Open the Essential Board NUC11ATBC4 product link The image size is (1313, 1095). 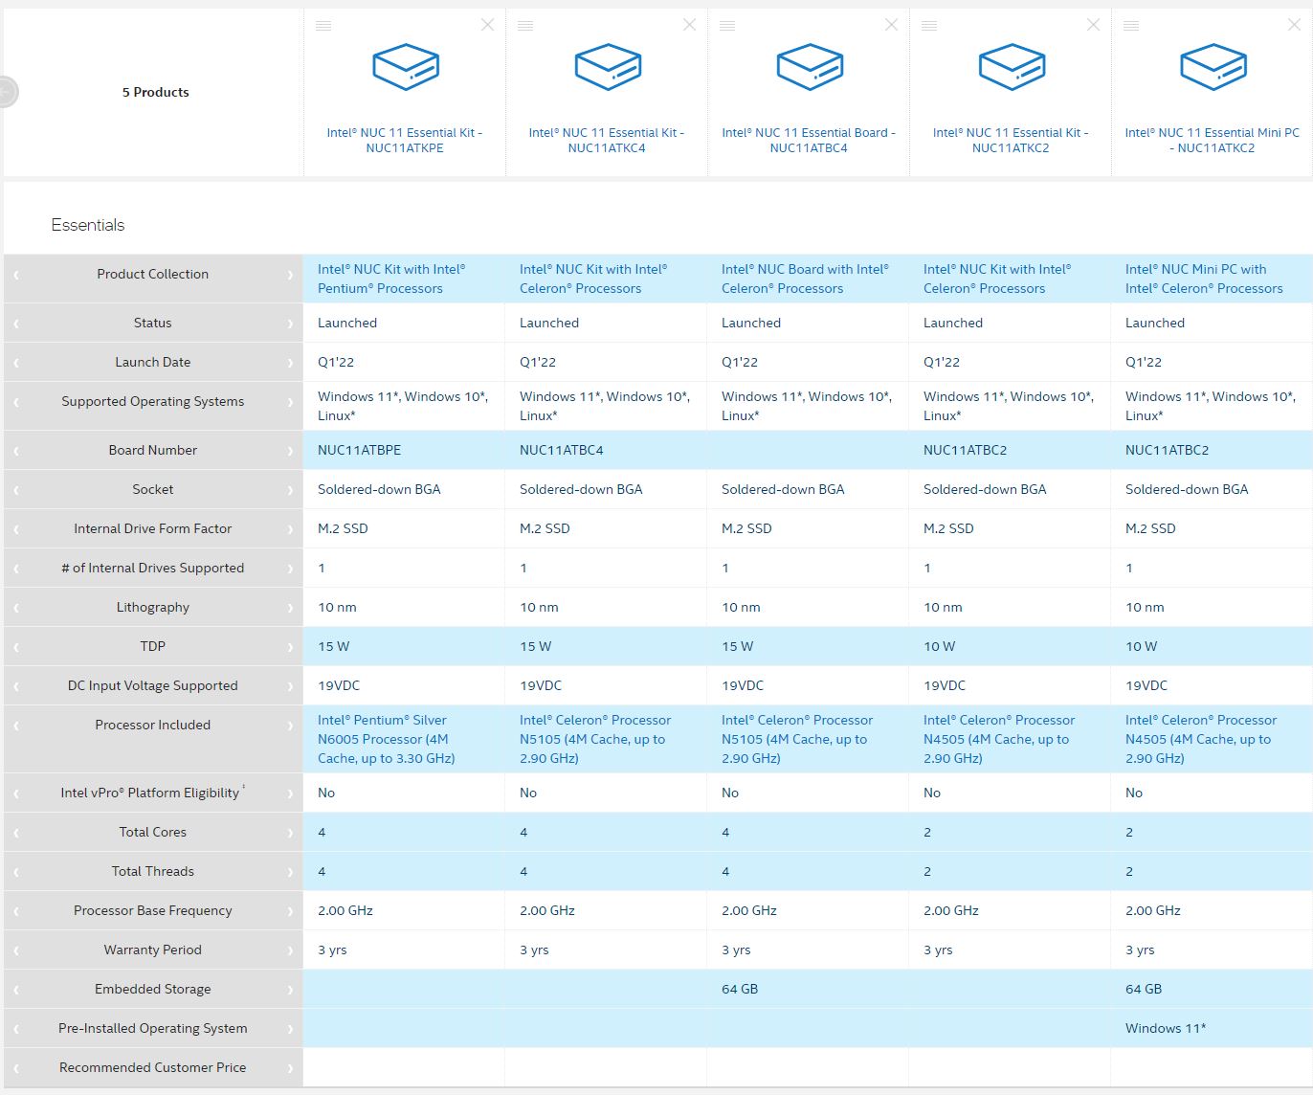809,141
